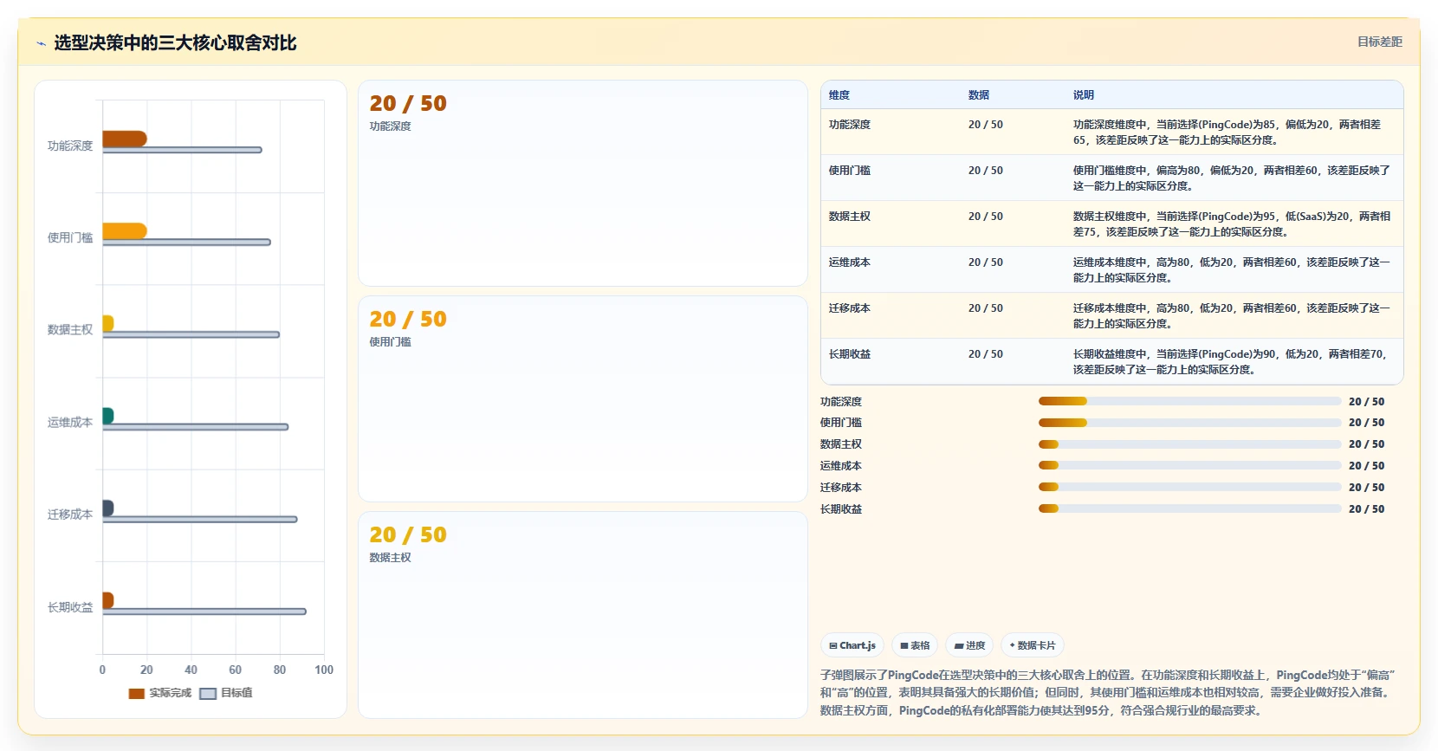Click the 功能深度 actual bar in chart
Image resolution: width=1438 pixels, height=751 pixels.
pos(125,139)
